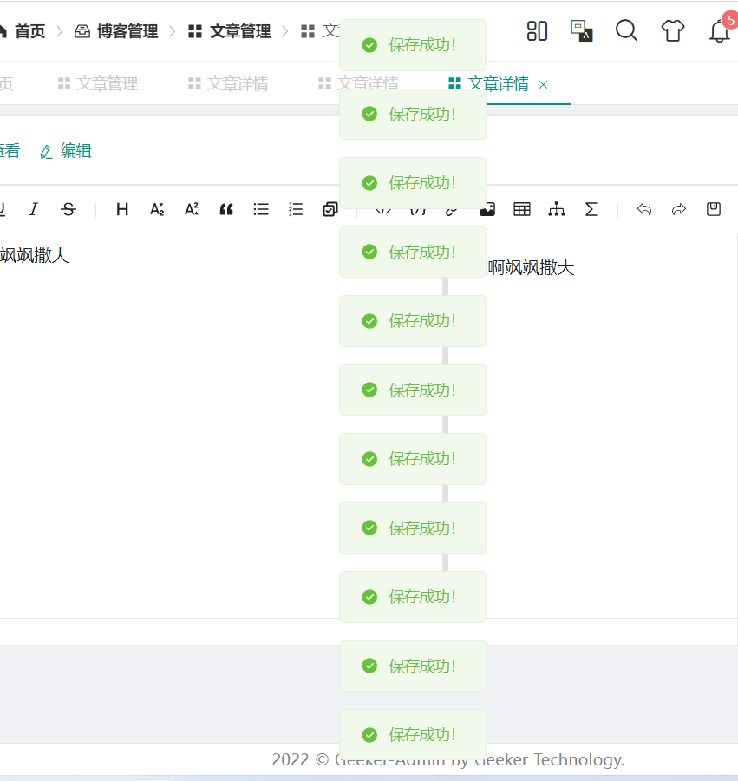The width and height of the screenshot is (738, 781).
Task: Open notifications bell icon
Action: pyautogui.click(x=719, y=31)
